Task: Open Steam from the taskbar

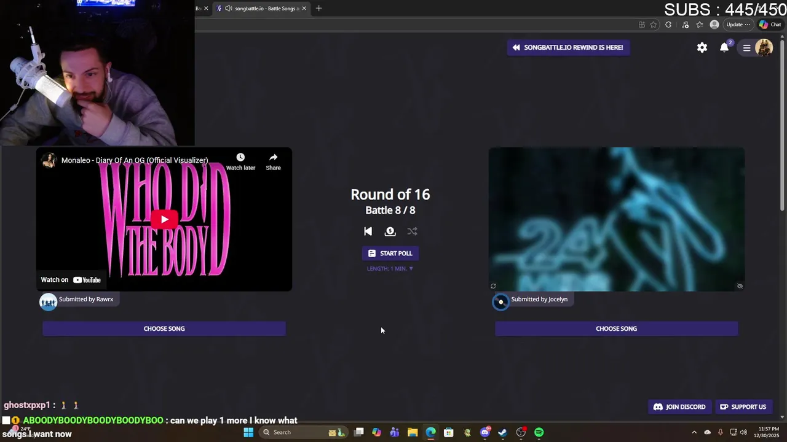Action: [x=502, y=432]
